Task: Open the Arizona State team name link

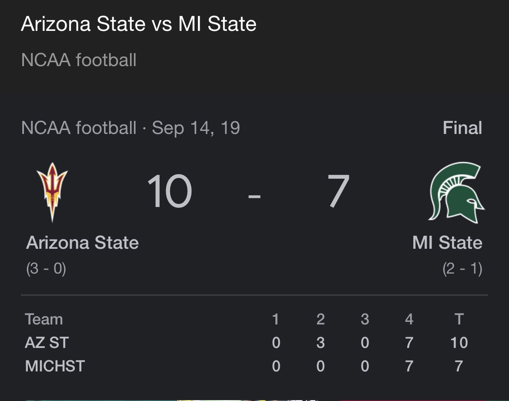Action: [x=83, y=243]
